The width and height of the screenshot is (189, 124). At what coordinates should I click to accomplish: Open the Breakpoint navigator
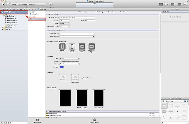click(x=21, y=9)
